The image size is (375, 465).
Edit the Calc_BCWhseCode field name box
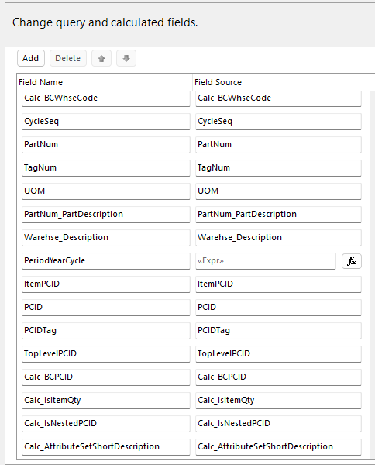click(x=106, y=98)
